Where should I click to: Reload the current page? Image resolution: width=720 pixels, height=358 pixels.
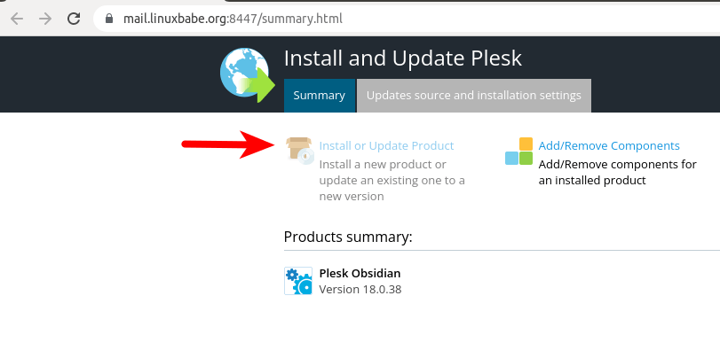click(x=75, y=18)
